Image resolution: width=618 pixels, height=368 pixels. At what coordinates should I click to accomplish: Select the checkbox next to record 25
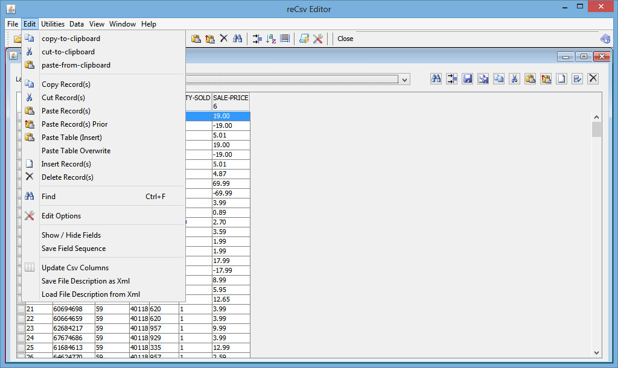tap(21, 347)
